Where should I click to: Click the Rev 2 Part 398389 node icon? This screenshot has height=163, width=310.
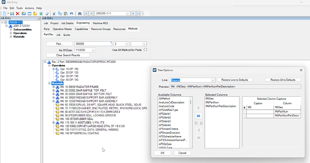click(x=49, y=62)
